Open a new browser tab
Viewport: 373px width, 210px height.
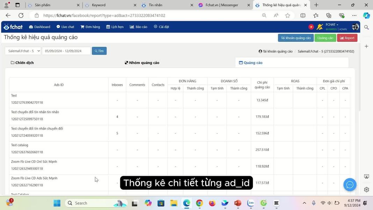coord(316,5)
